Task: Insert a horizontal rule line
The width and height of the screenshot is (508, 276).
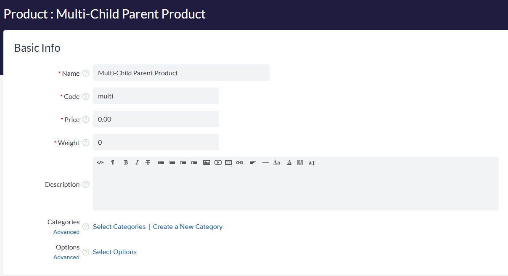Action: (x=265, y=162)
